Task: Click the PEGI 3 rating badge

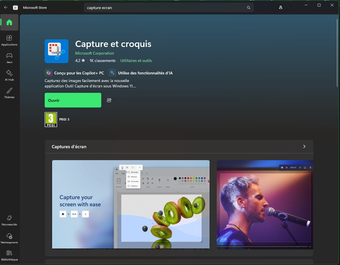Action: click(51, 119)
